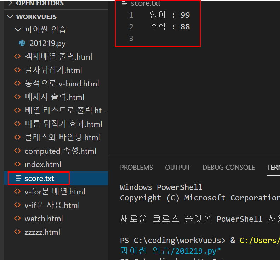This screenshot has height=260, width=280.
Task: Click line number 3 in the editor
Action: (131, 39)
